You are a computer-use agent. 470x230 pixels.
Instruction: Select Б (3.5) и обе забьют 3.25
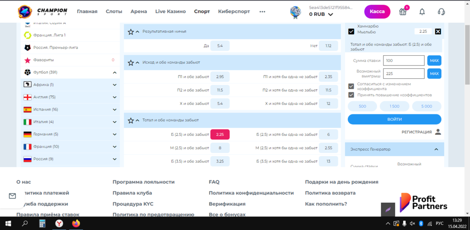coord(220,161)
